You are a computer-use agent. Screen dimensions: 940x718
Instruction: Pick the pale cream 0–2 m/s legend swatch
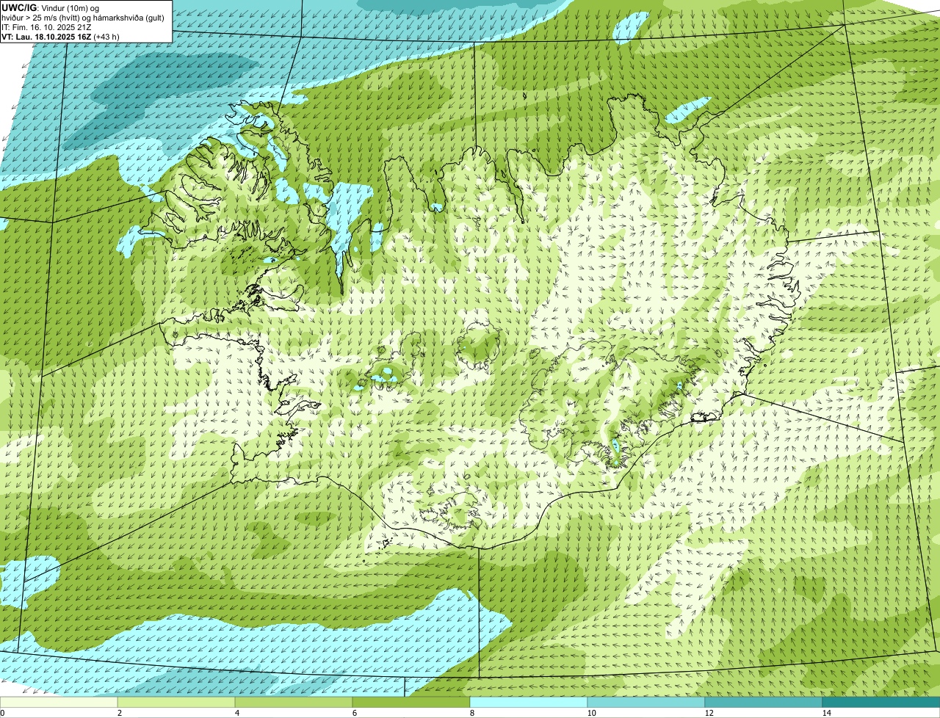[59, 703]
